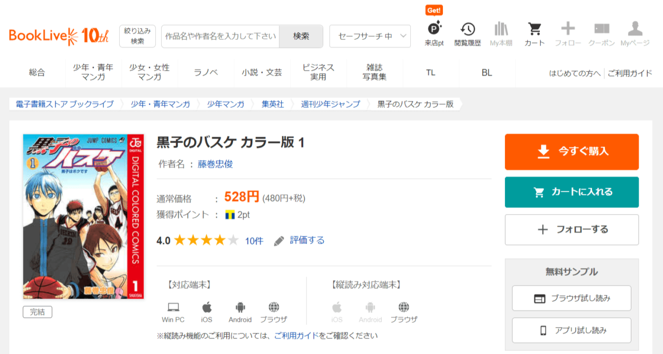Add to cart with カートに入れる button

(571, 192)
